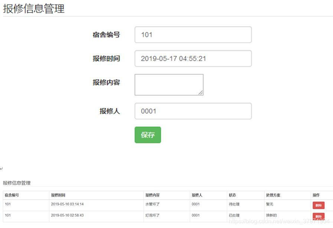Click inside the 宿舍编号 input field
Screen dimensions: 333x228
click(193, 34)
